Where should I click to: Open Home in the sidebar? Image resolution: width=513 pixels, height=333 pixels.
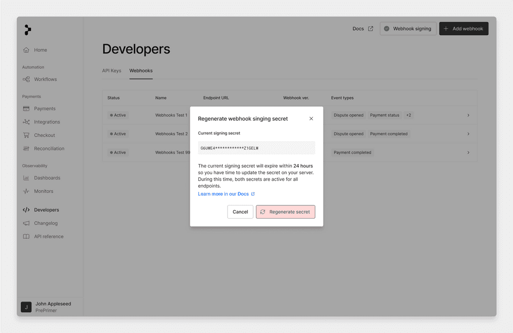click(41, 50)
